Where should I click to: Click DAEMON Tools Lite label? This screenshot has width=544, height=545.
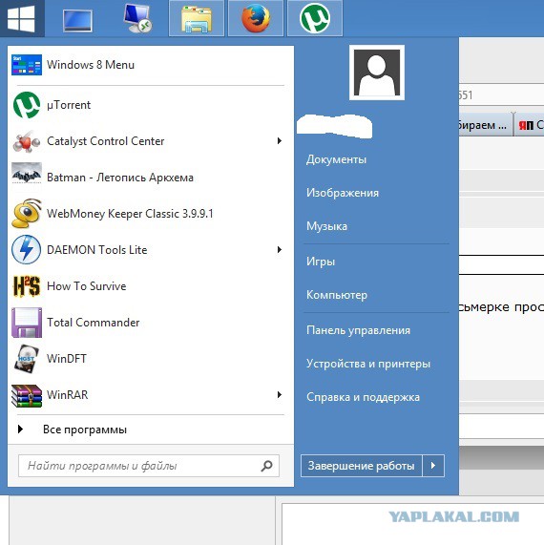point(97,250)
